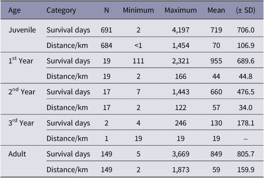The width and height of the screenshot is (264, 178).
Task: Click the Adult N value 149 for survival
Action: pos(106,154)
